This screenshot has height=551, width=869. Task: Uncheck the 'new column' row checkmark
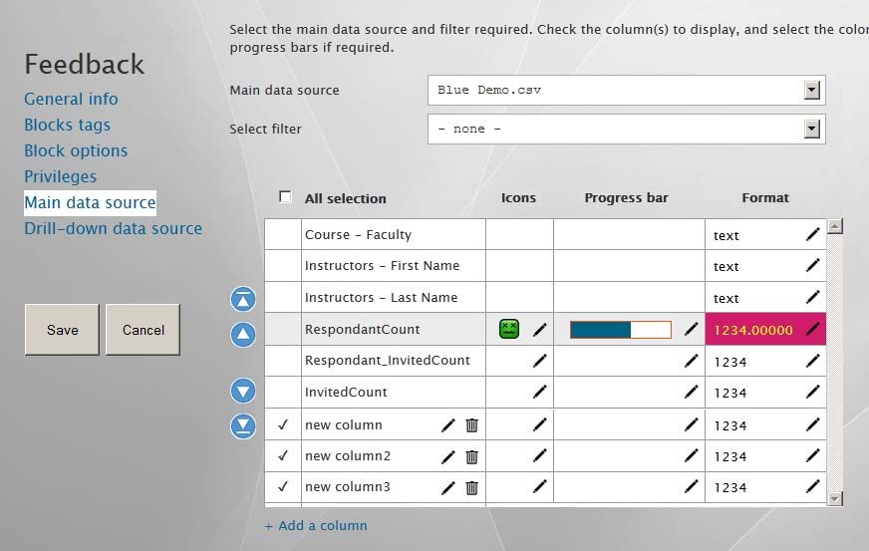[x=283, y=424]
